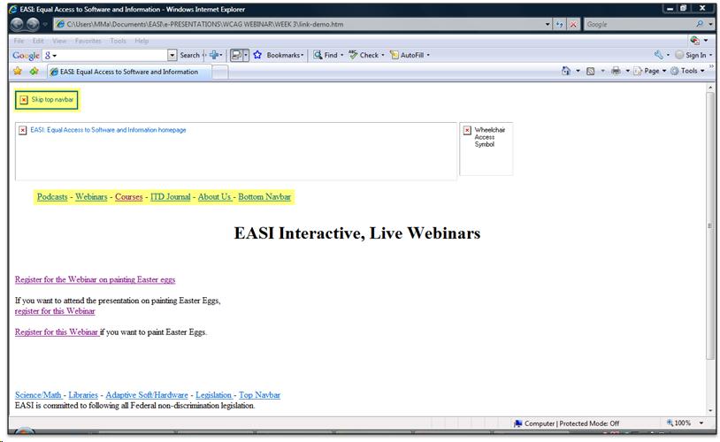Click the Find button on Google toolbar
The width and height of the screenshot is (720, 442).
click(328, 55)
